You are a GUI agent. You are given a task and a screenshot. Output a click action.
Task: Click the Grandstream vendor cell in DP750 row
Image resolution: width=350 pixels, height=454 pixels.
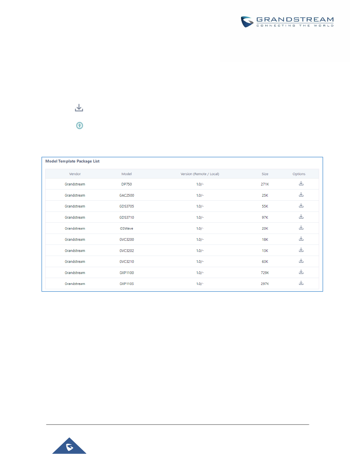tap(75, 184)
